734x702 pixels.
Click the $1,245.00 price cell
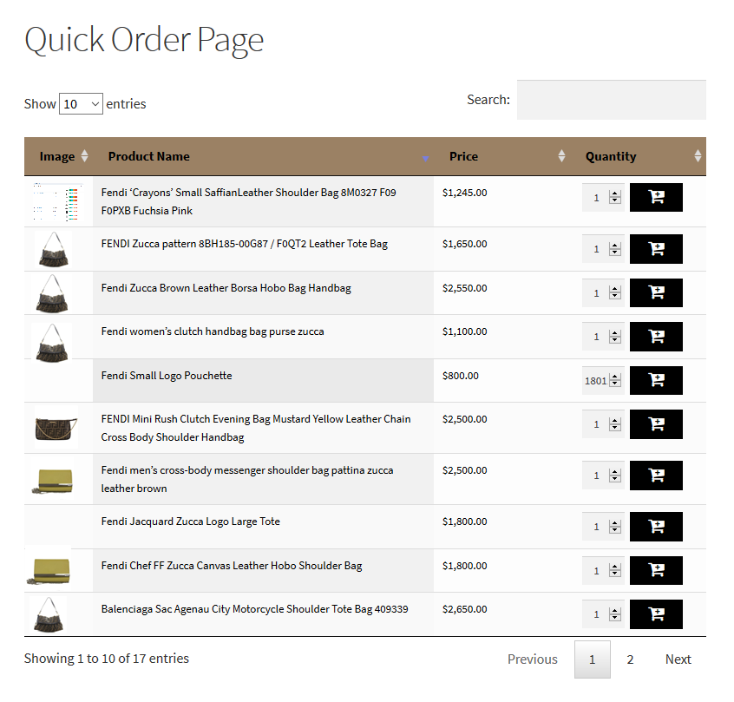[464, 193]
